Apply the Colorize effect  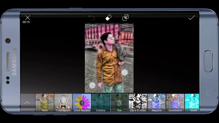pos(101,103)
